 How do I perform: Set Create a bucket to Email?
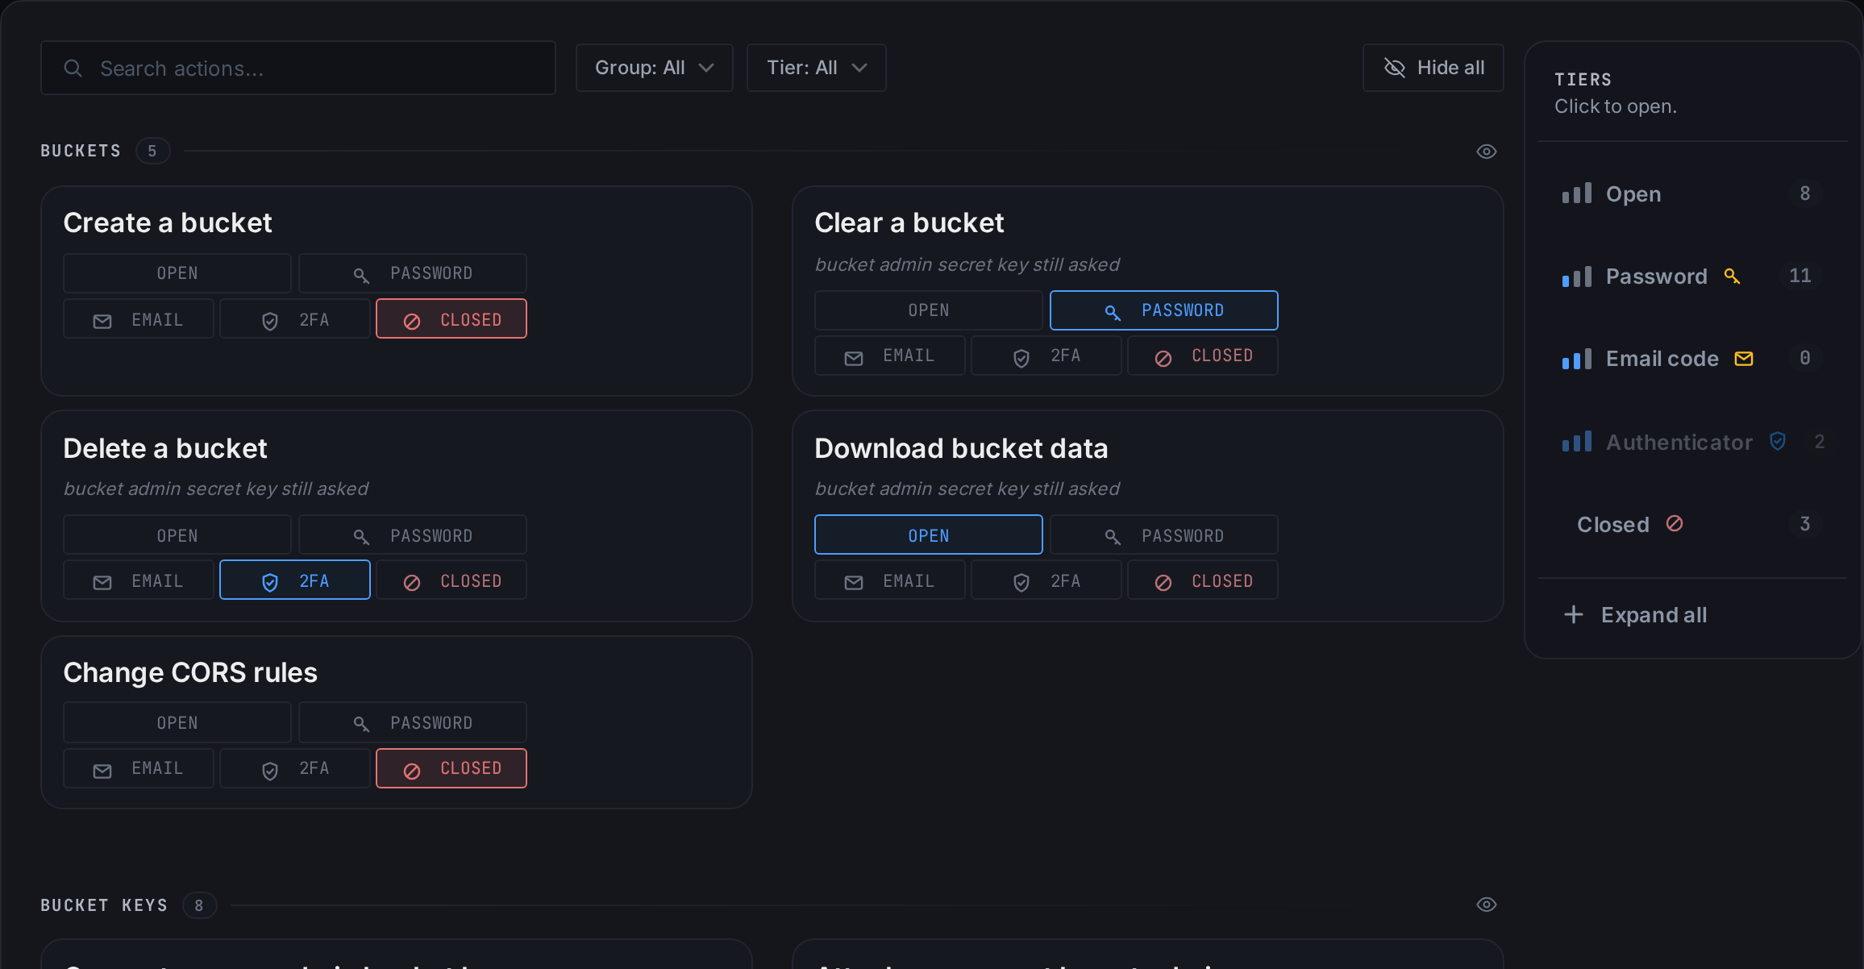click(139, 319)
